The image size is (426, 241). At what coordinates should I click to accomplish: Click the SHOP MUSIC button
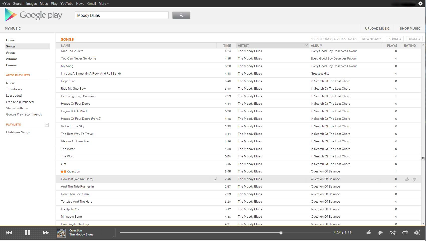[410, 28]
